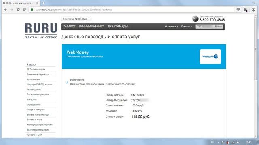
Task: Click the Каталог sidebar heading
Action: click(x=32, y=64)
